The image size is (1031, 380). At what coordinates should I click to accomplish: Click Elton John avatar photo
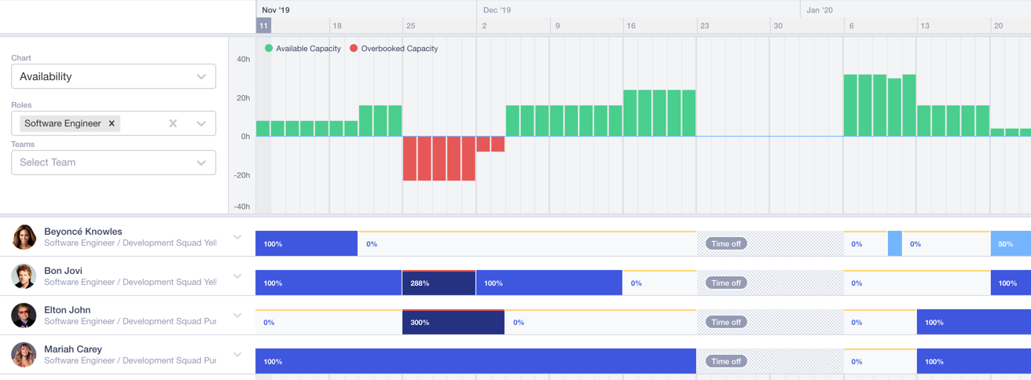tap(24, 316)
